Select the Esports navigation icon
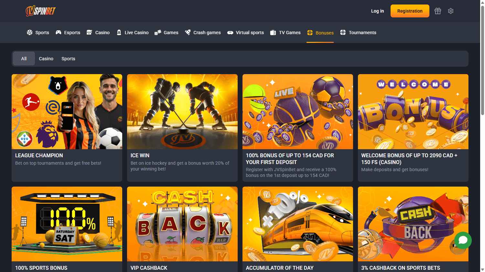Screen dimensions: 485x272 [x=58, y=32]
